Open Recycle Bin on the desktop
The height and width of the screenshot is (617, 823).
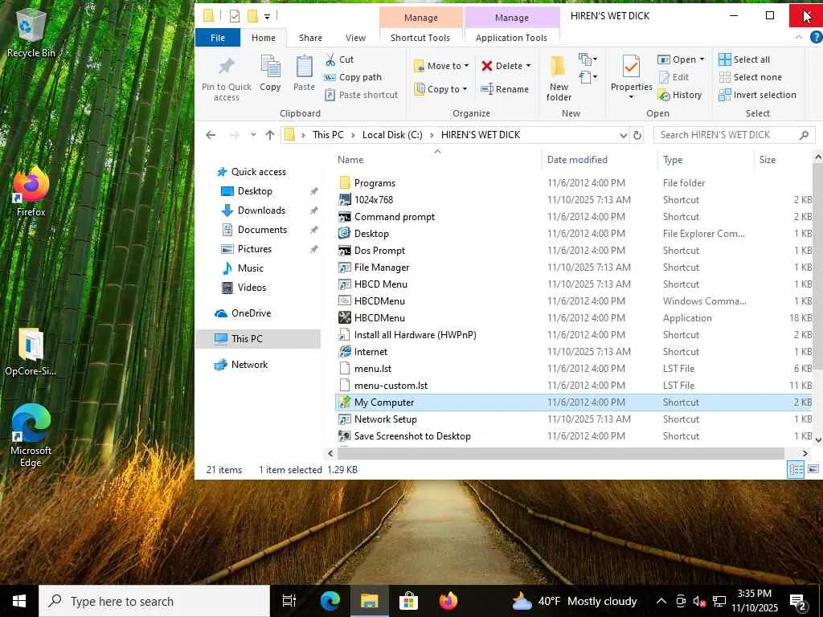(31, 32)
